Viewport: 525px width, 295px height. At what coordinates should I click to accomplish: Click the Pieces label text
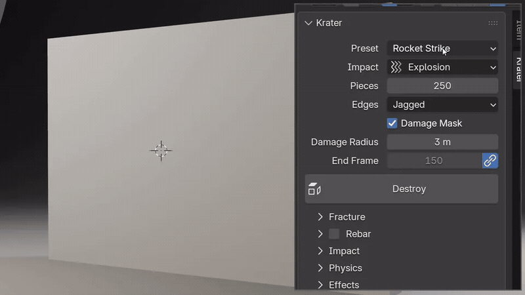tap(364, 86)
